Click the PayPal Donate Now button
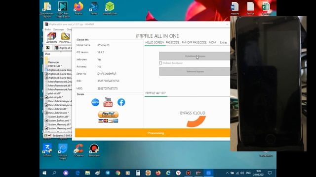This screenshot has height=177, width=316. pos(108,115)
